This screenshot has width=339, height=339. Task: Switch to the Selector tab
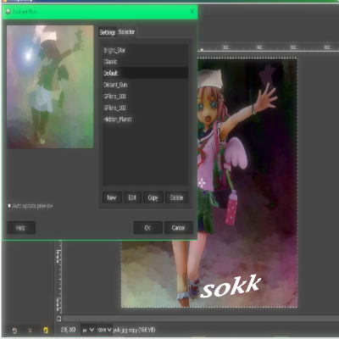point(126,32)
